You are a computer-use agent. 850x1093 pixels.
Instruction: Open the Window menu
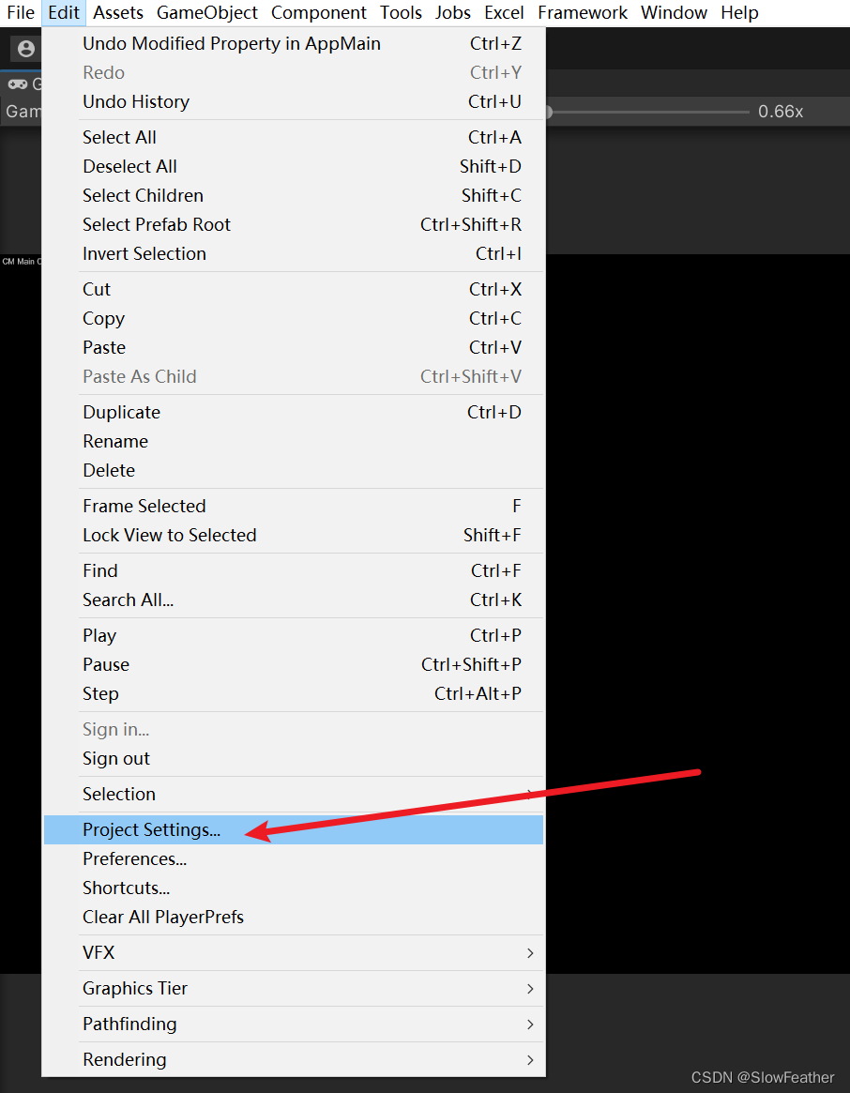pyautogui.click(x=674, y=12)
